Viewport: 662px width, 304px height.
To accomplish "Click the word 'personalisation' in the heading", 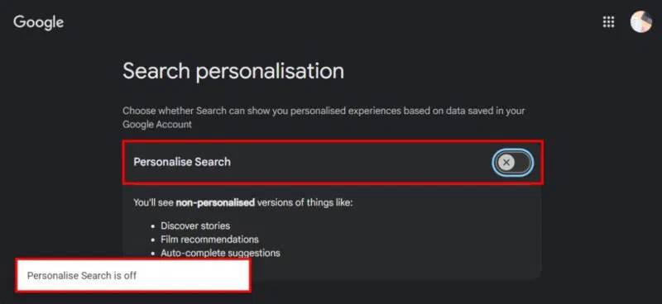I will pos(270,71).
